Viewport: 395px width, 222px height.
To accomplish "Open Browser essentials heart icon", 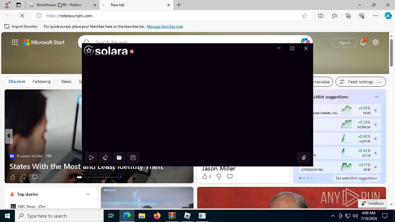I will pyautogui.click(x=362, y=16).
